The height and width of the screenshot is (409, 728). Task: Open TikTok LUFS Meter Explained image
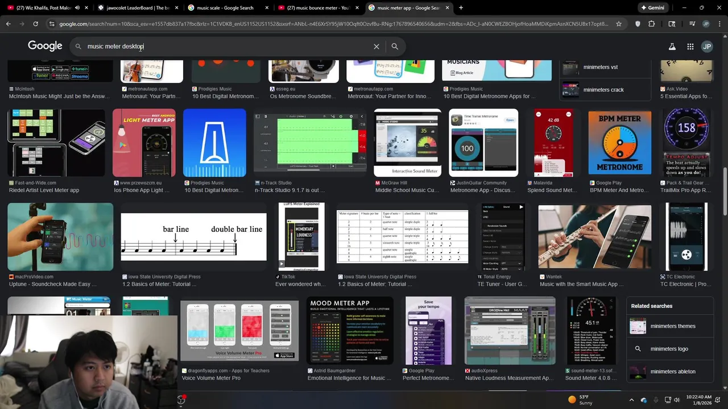point(301,236)
